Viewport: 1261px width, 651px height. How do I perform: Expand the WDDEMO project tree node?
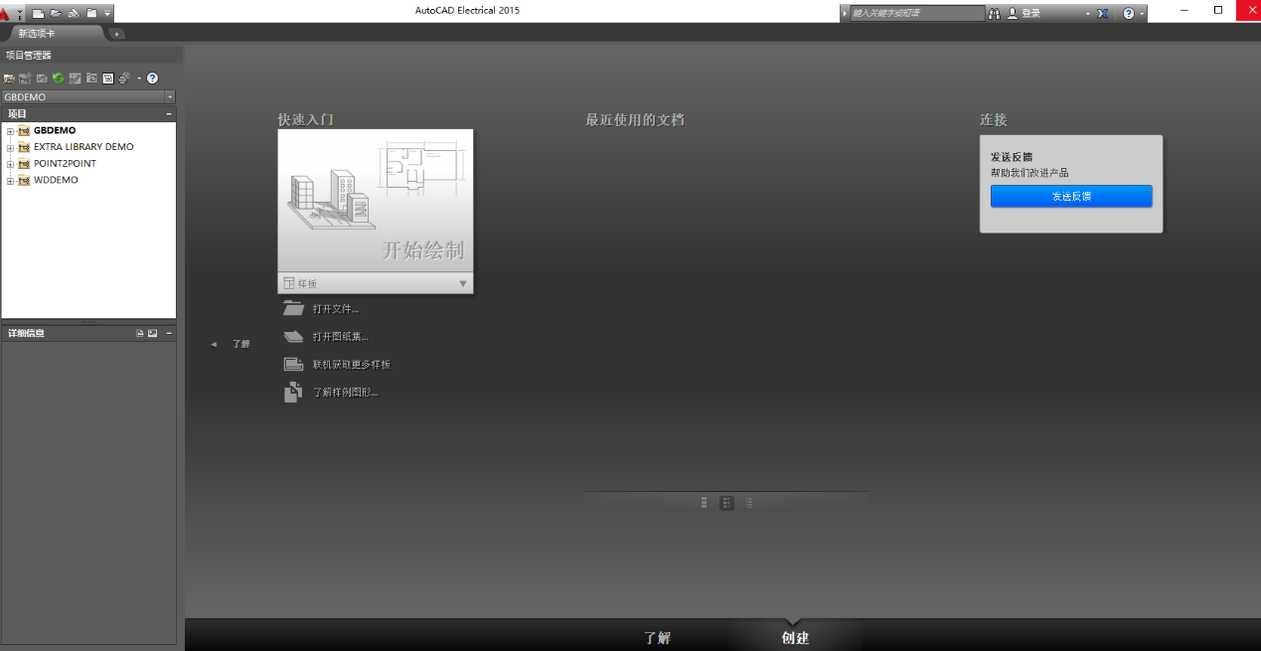coord(10,181)
